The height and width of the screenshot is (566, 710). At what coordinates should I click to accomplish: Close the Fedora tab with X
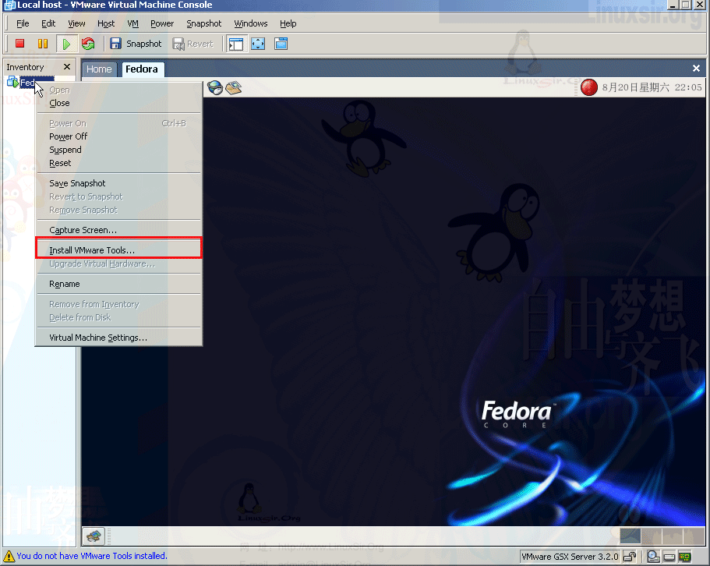tap(696, 69)
